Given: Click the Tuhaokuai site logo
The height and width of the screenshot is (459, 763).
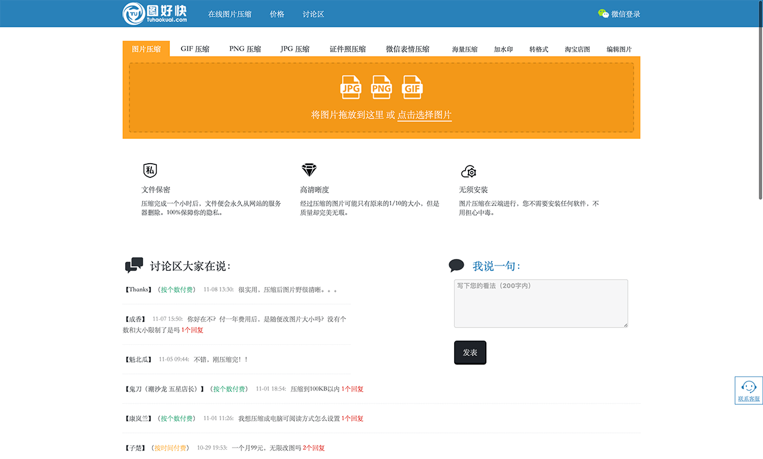Looking at the screenshot, I should [155, 14].
